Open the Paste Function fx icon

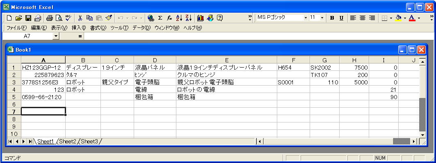point(169,18)
